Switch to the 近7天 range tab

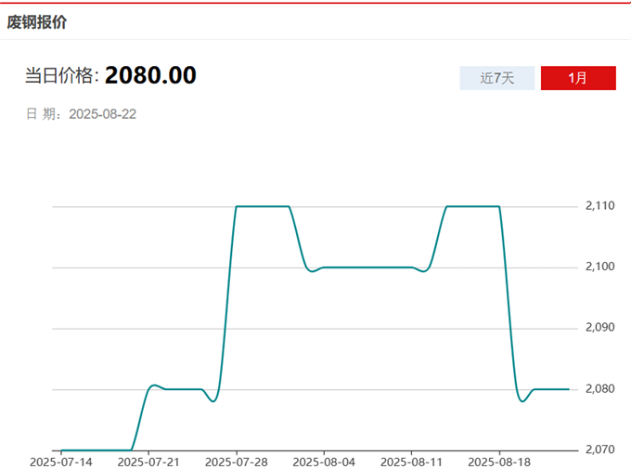coord(496,78)
